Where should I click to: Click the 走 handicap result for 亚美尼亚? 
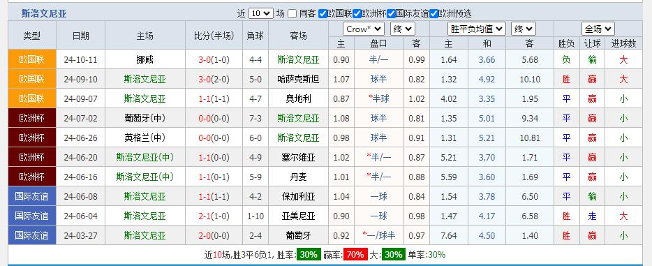(x=592, y=216)
